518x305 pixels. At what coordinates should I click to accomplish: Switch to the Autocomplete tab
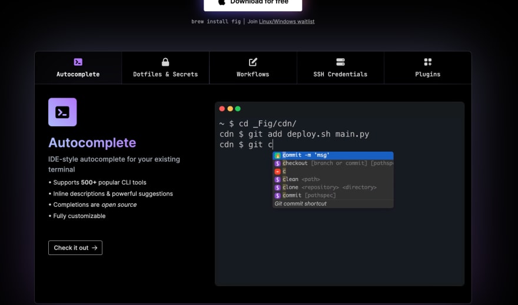pos(78,68)
